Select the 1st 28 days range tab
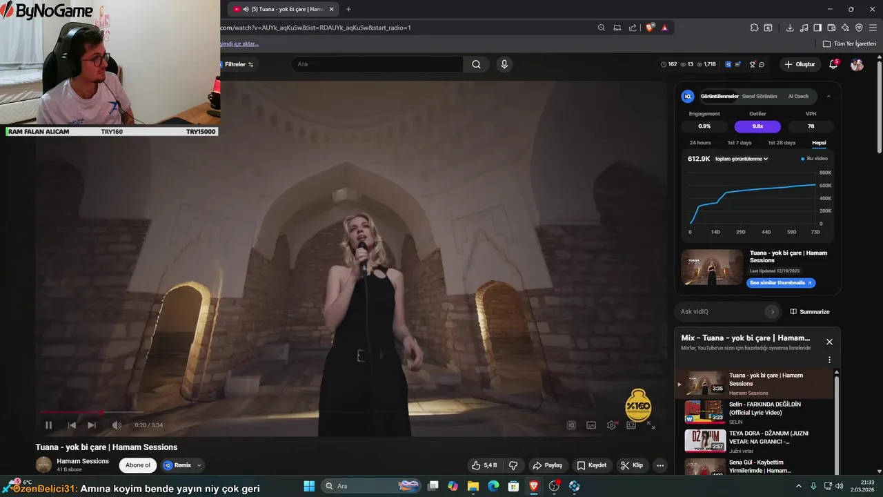The width and height of the screenshot is (883, 497). click(x=782, y=143)
